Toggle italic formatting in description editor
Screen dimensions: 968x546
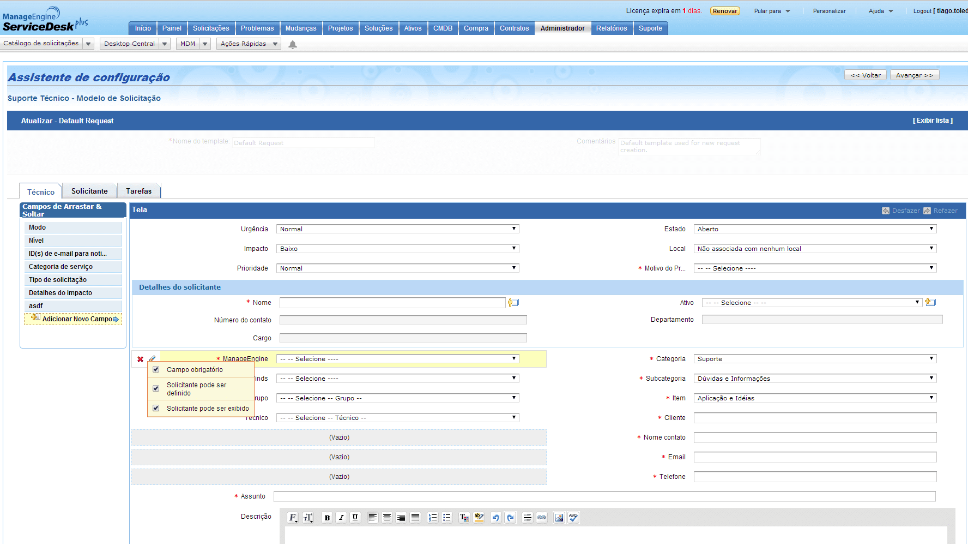[x=341, y=518]
